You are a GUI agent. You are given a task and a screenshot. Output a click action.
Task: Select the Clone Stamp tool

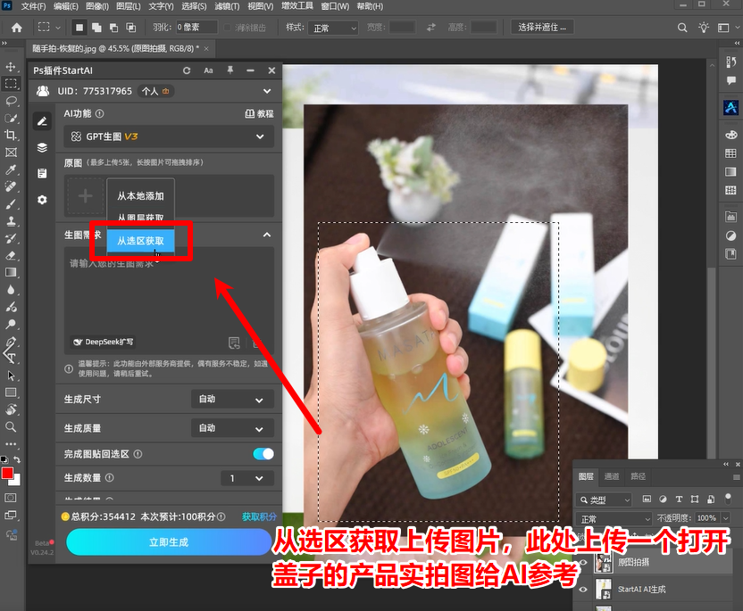[x=11, y=221]
